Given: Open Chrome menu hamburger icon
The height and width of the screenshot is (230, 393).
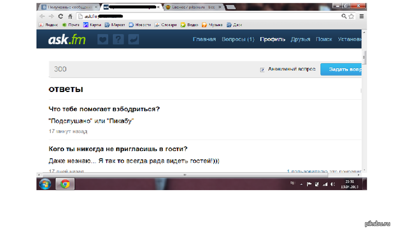Looking at the screenshot, I should coord(362,16).
